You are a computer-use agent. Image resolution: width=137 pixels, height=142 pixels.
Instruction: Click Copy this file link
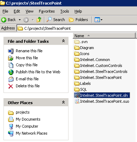tap(27, 65)
